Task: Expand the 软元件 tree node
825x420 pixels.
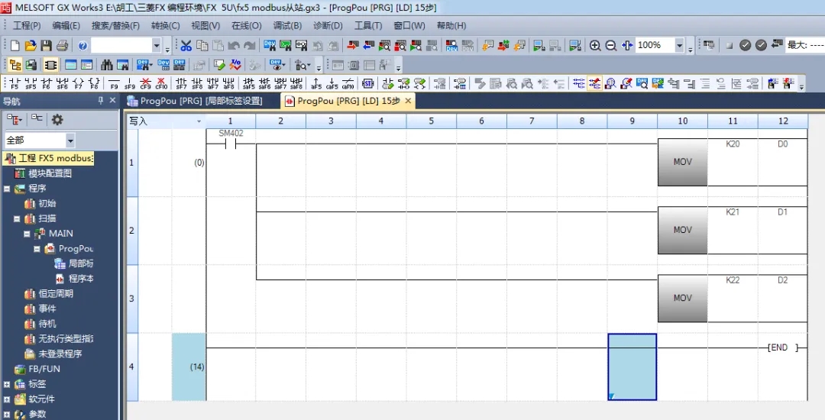Action: pyautogui.click(x=7, y=399)
